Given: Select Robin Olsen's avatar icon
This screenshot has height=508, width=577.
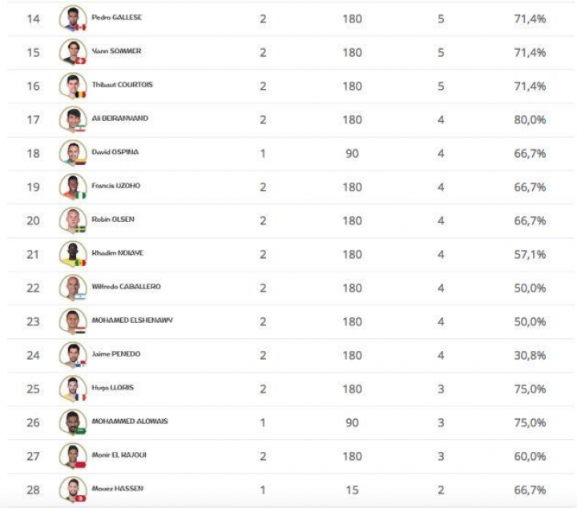Looking at the screenshot, I should pos(72,220).
